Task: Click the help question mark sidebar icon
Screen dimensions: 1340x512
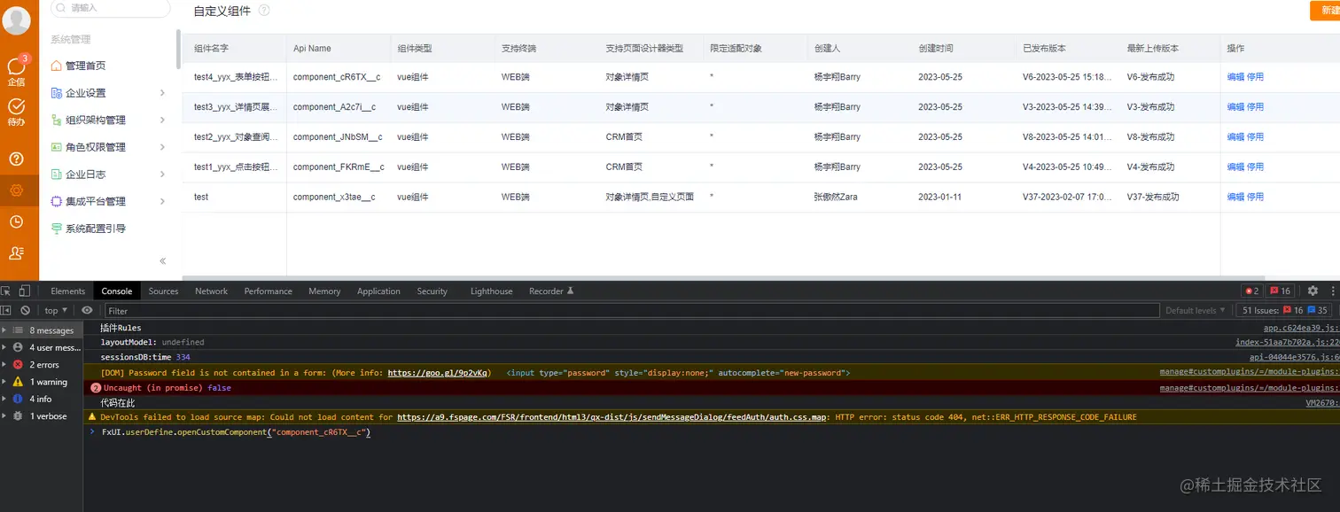Action: point(16,159)
